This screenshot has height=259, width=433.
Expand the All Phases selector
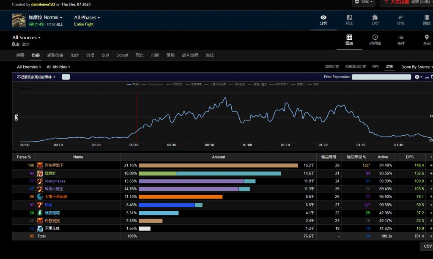(87, 18)
